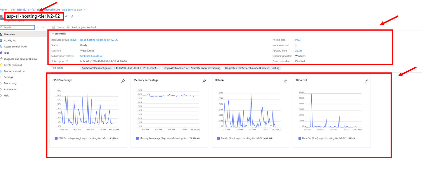Open the Umbraco Cloud Live subscription link
The height and width of the screenshot is (183, 422).
[91, 56]
